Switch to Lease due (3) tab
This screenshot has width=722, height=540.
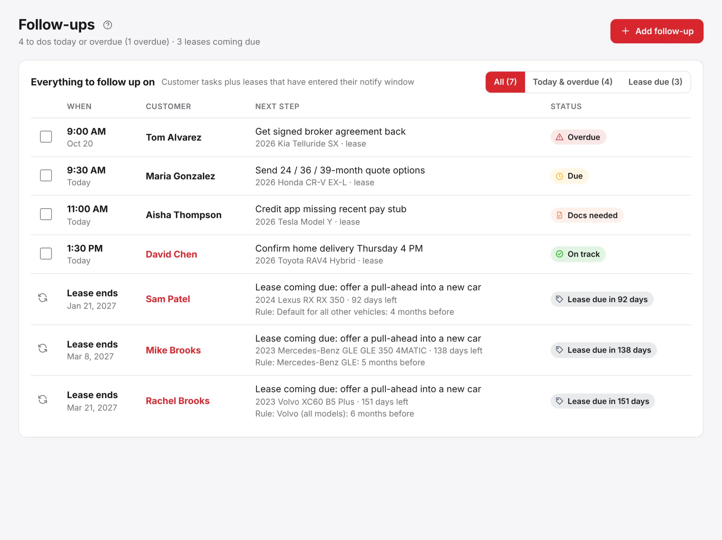click(655, 82)
